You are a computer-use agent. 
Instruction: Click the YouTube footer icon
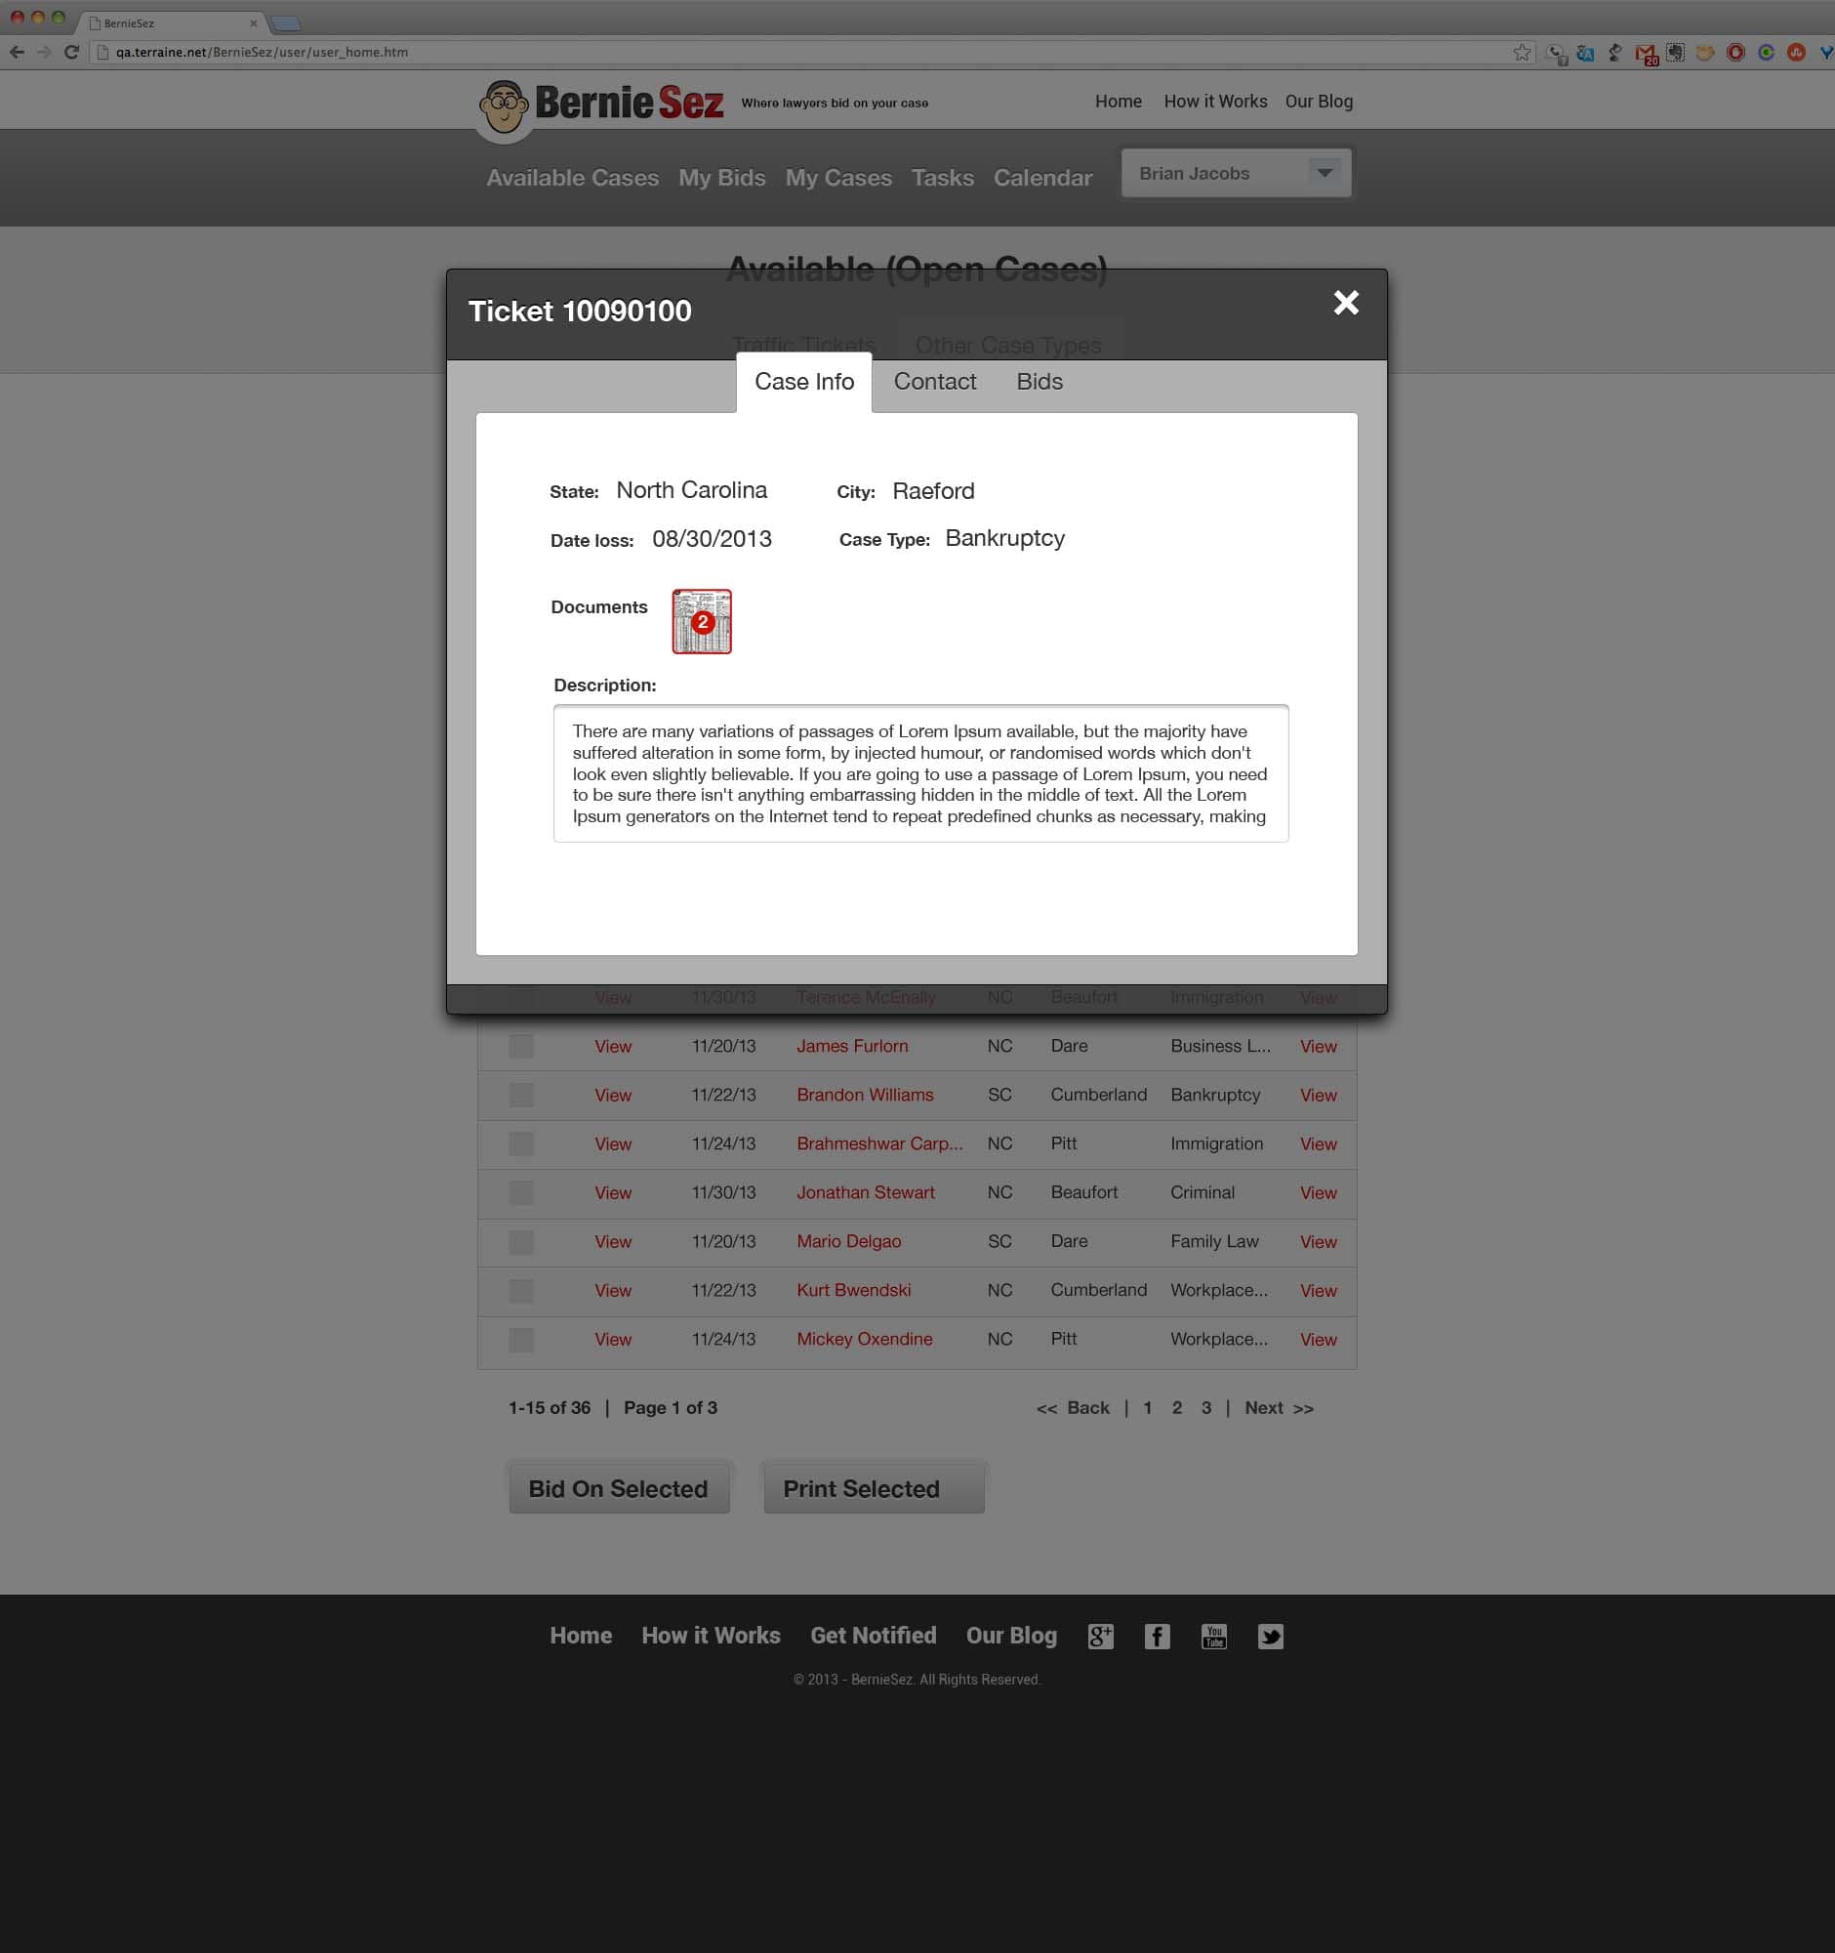pyautogui.click(x=1213, y=1636)
